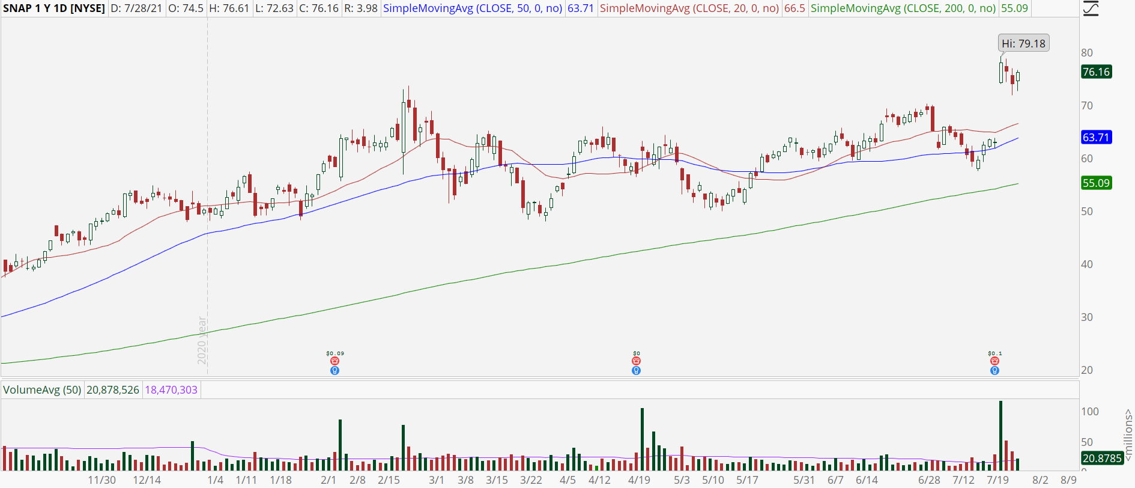Click the 80 price axis label
This screenshot has height=488, width=1135.
[x=1087, y=53]
